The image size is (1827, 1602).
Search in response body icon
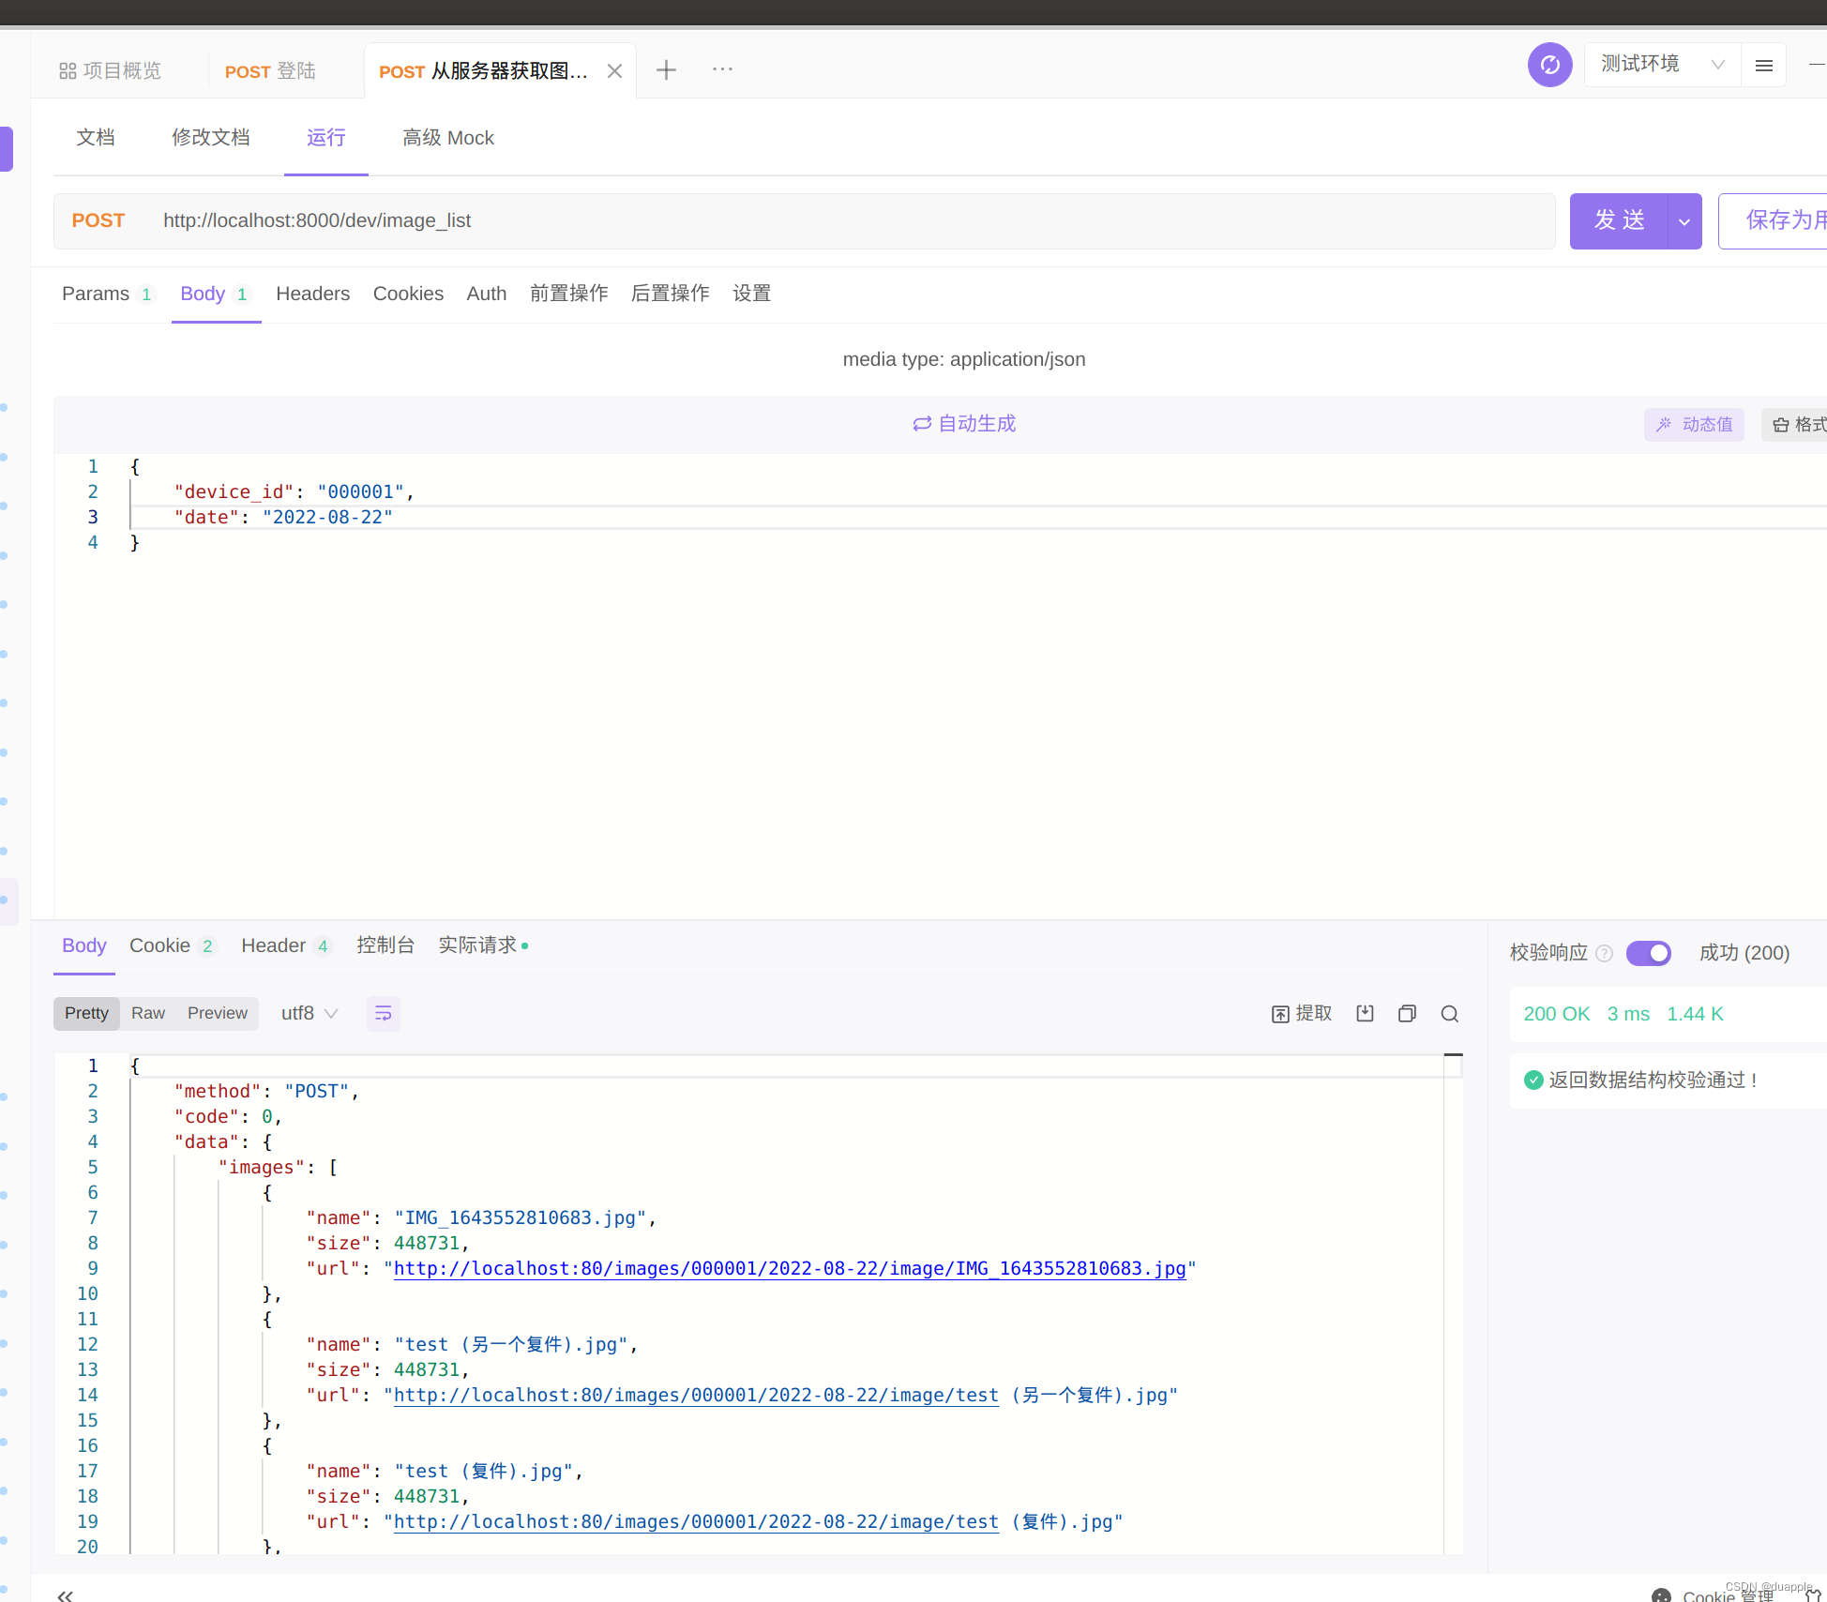point(1449,1014)
